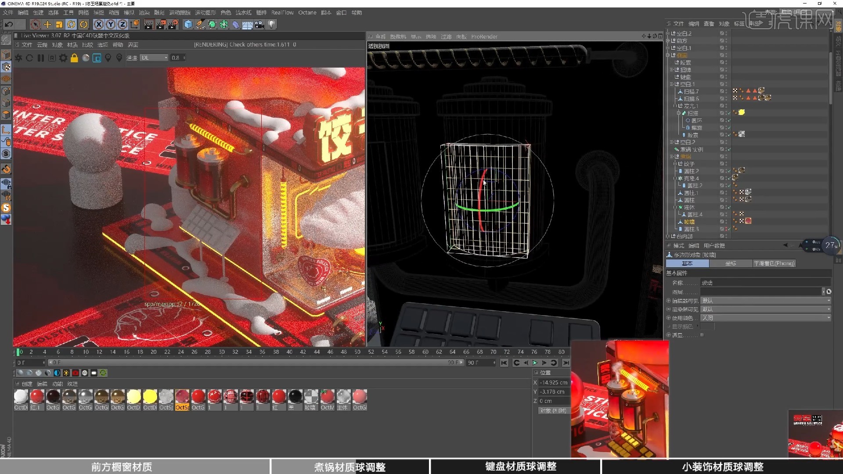Restart Live Viewer render with circular arrow
The height and width of the screenshot is (474, 843).
(29, 58)
